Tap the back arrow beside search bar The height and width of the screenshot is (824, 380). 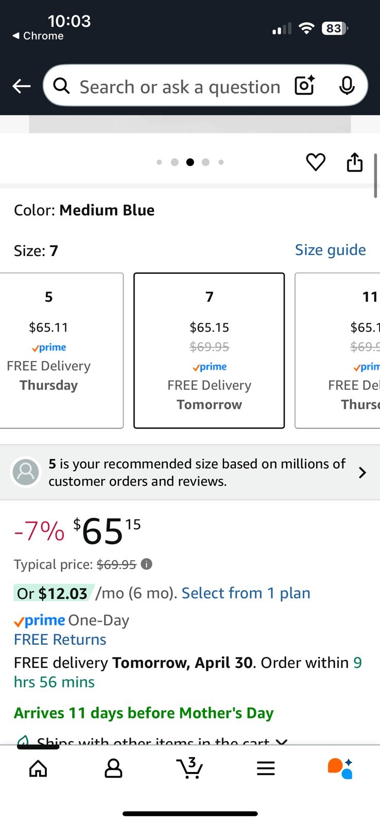[x=22, y=86]
